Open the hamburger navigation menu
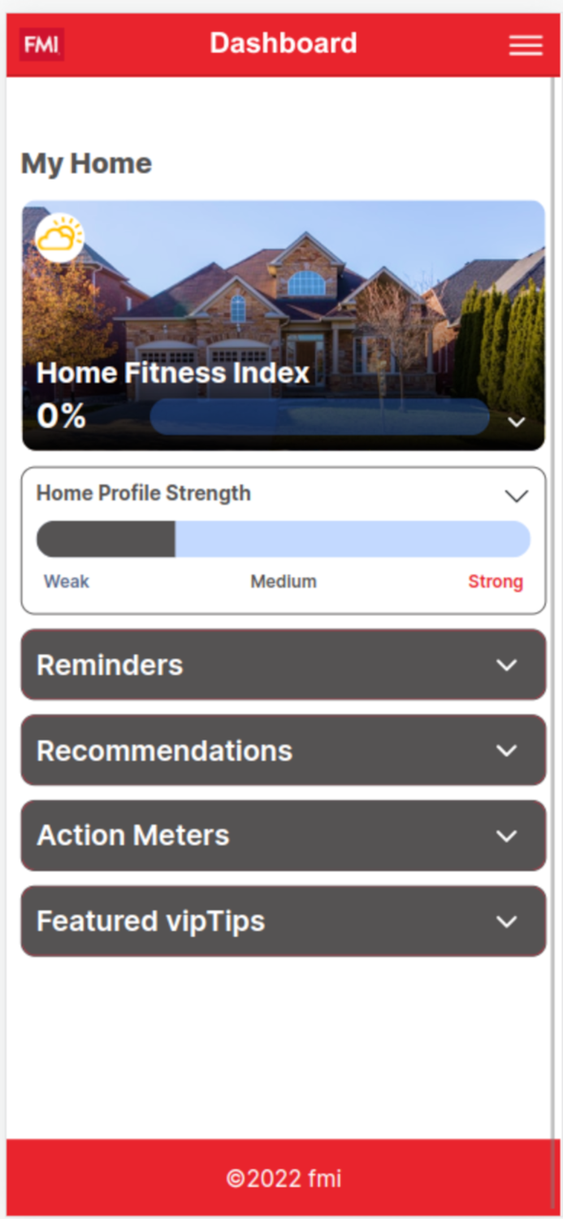Screen dimensions: 563x1219 (526, 46)
